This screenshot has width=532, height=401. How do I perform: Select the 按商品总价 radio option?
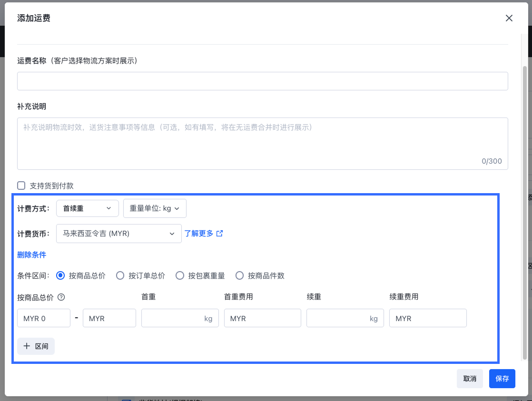pos(60,275)
